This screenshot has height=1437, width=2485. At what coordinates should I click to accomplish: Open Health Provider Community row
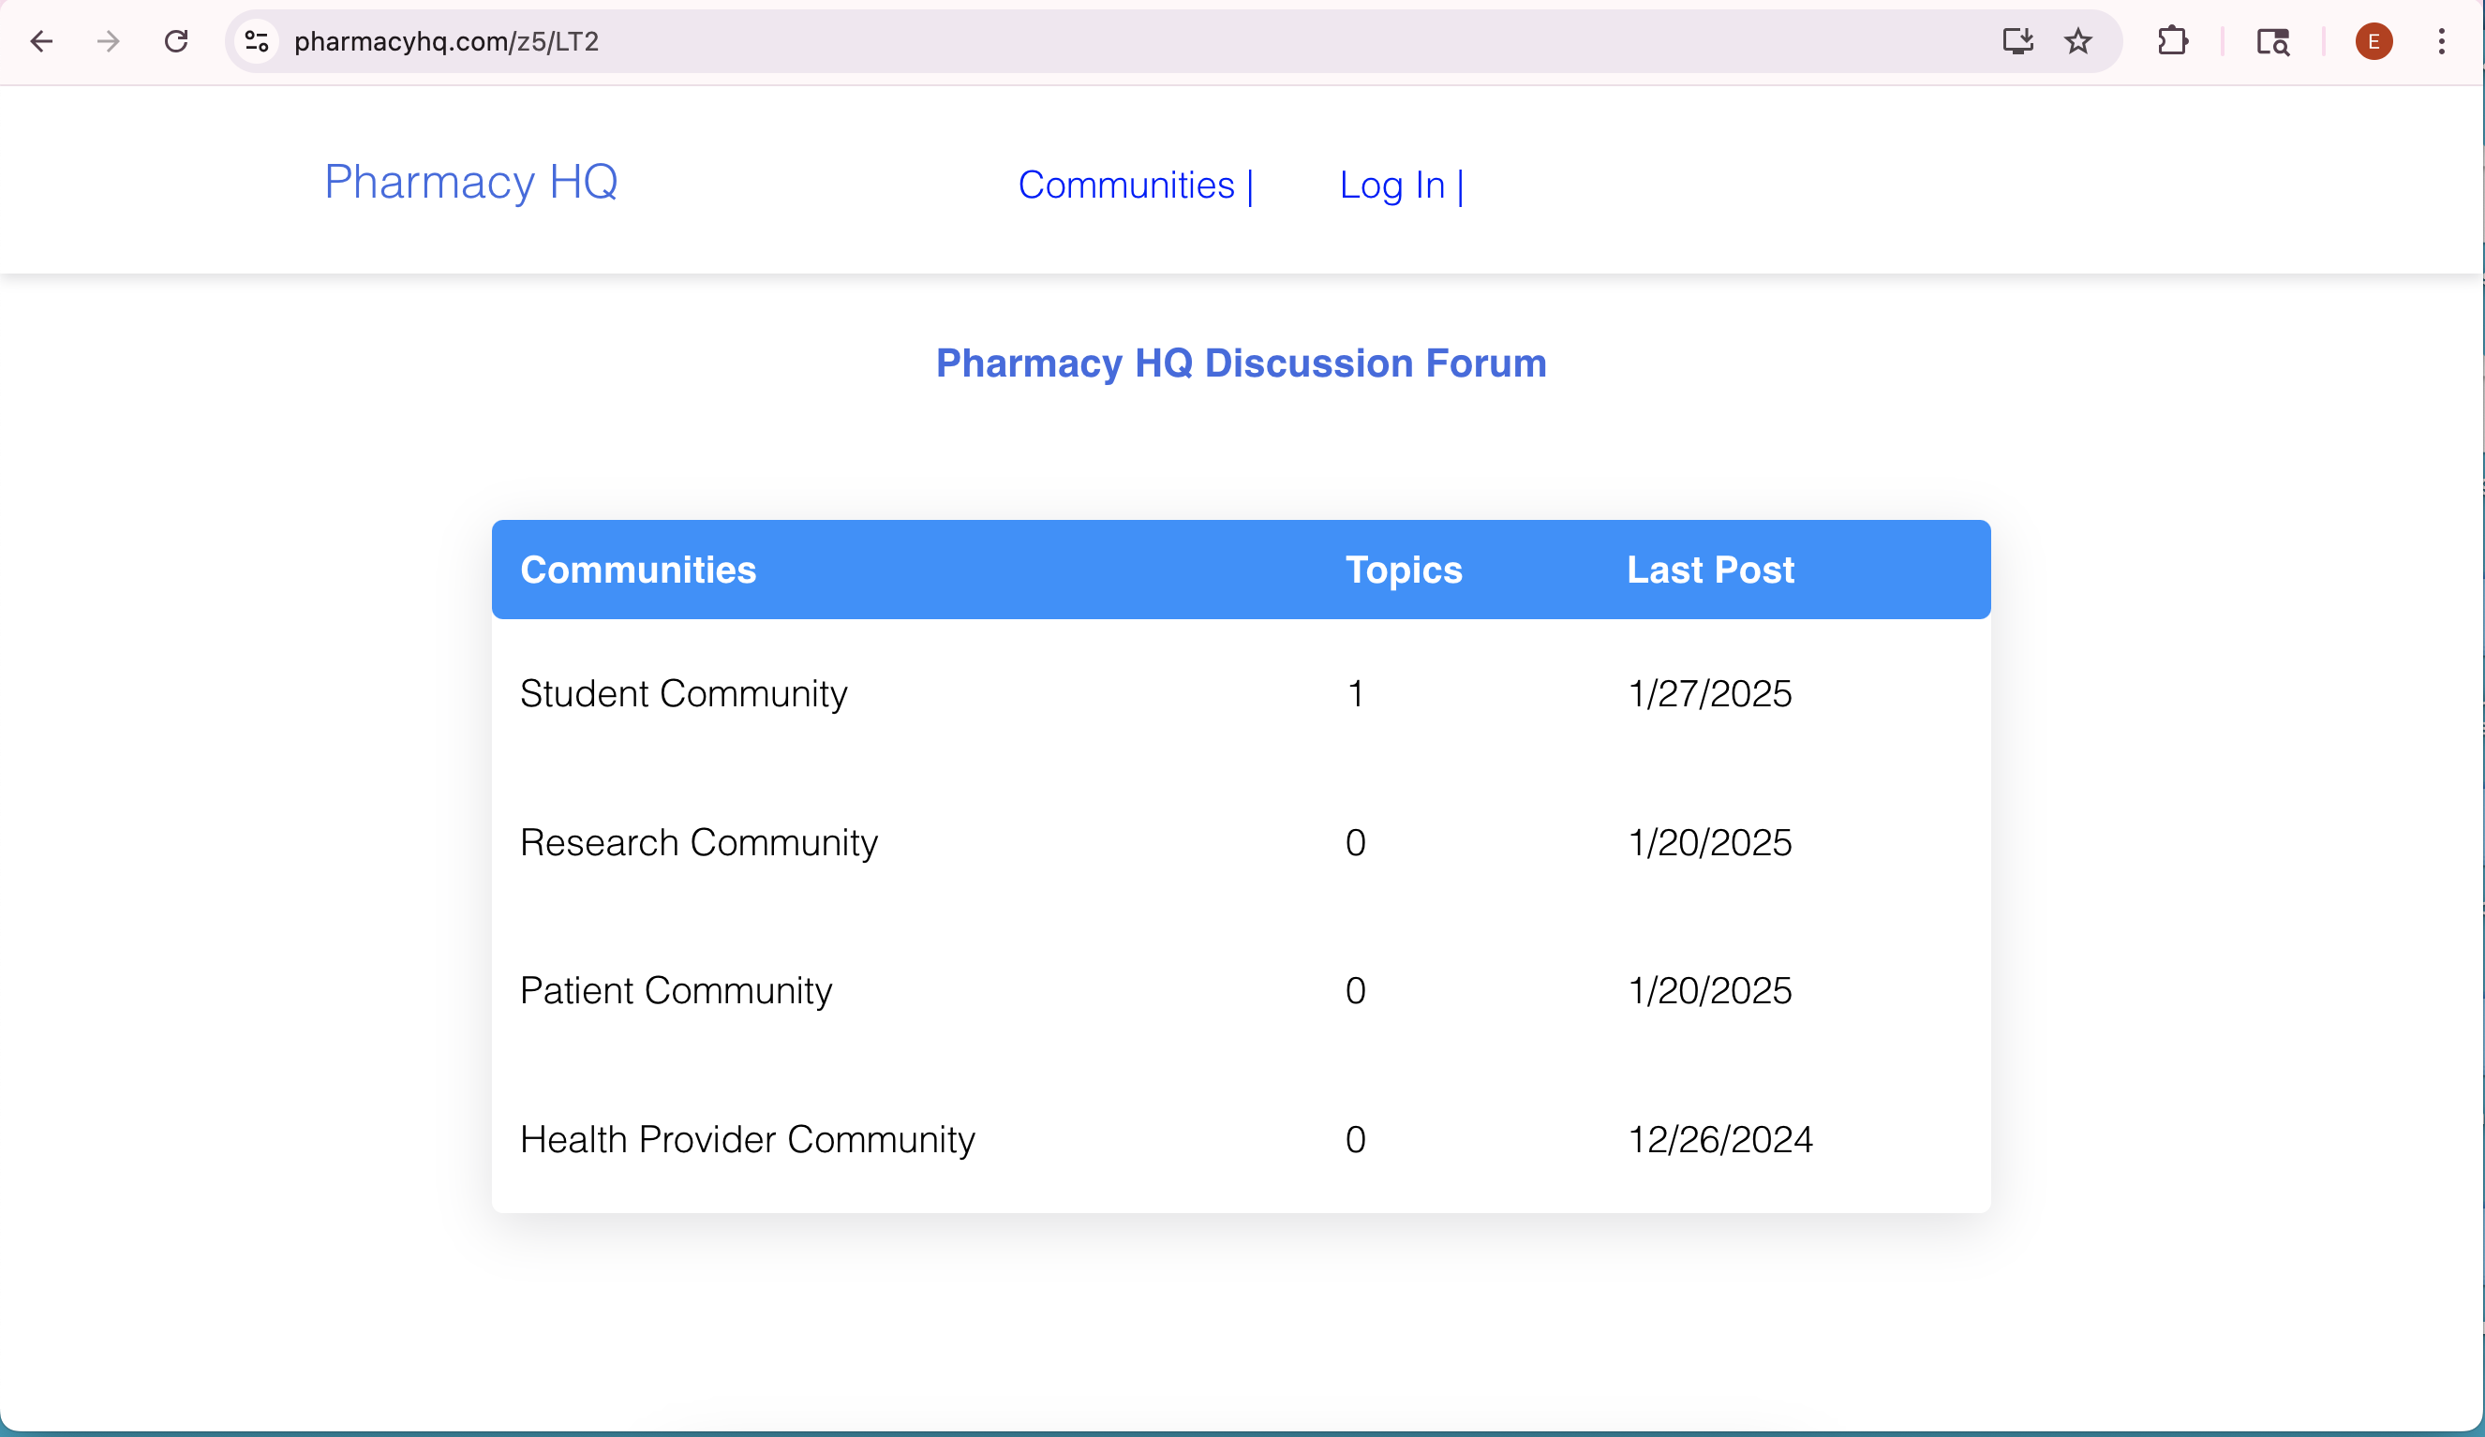click(748, 1139)
